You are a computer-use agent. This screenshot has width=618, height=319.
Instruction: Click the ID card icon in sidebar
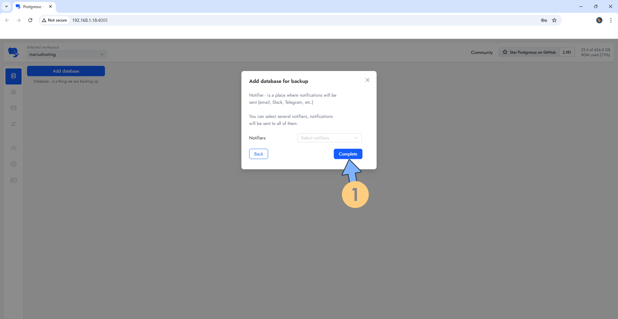(14, 180)
